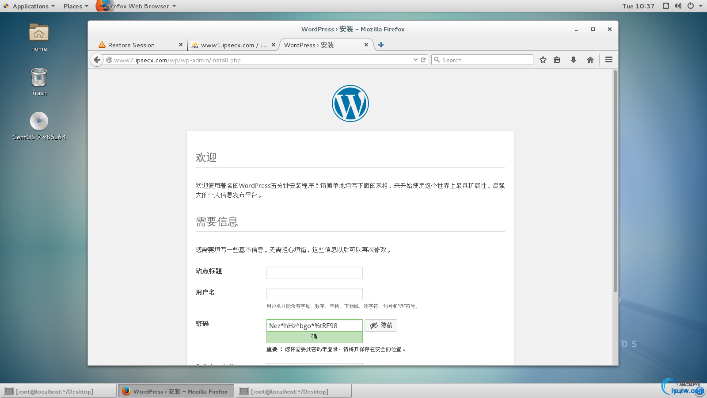Close the WordPress 安装 tab
Screen dimensions: 707x398
coord(366,45)
